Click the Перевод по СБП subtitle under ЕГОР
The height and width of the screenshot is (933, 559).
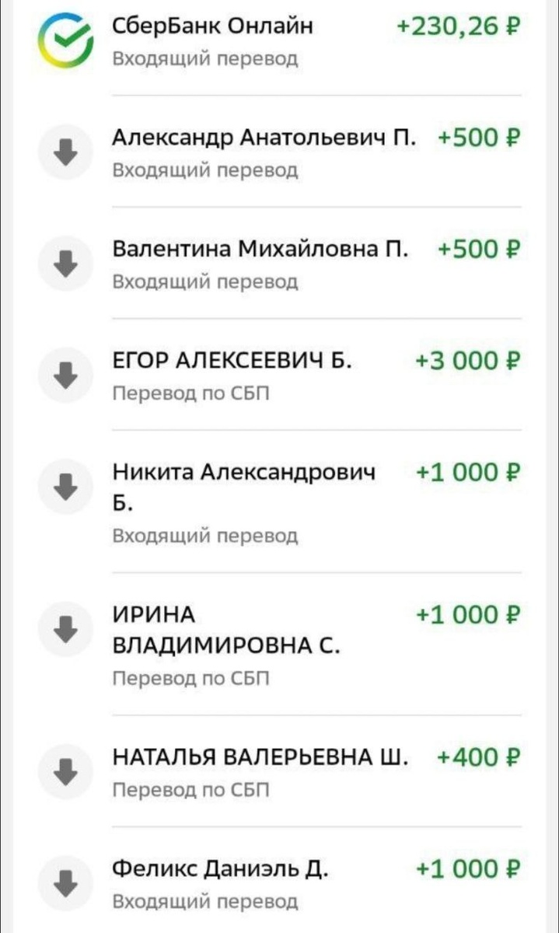coord(189,393)
